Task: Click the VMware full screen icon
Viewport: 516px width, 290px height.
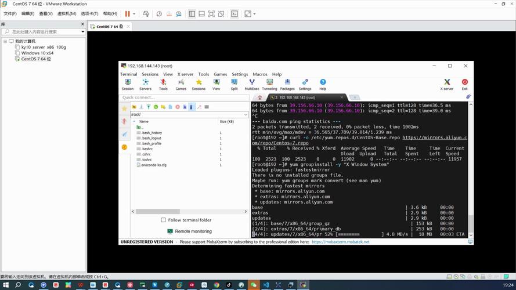Action: click(x=211, y=14)
